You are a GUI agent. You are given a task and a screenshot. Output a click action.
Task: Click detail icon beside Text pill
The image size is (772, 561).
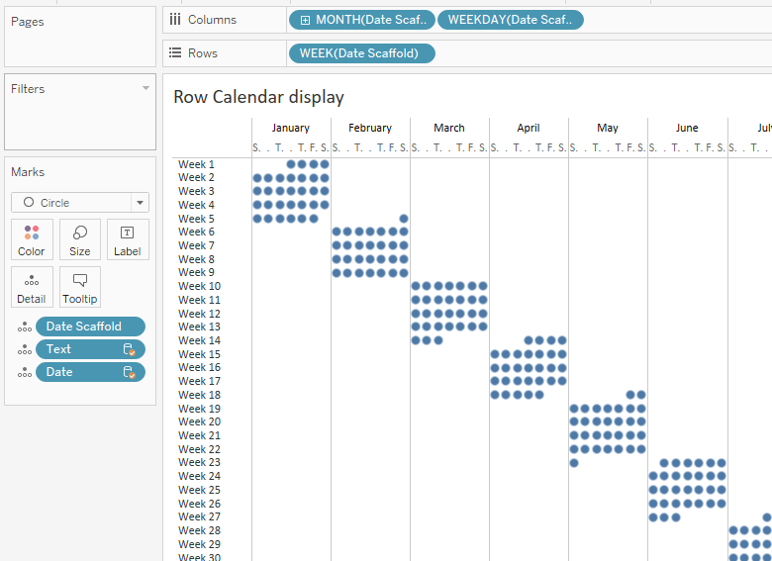click(25, 349)
